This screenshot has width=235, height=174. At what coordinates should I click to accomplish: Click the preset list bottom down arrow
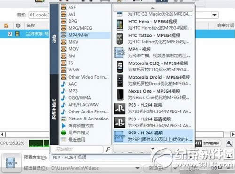tap(153, 148)
